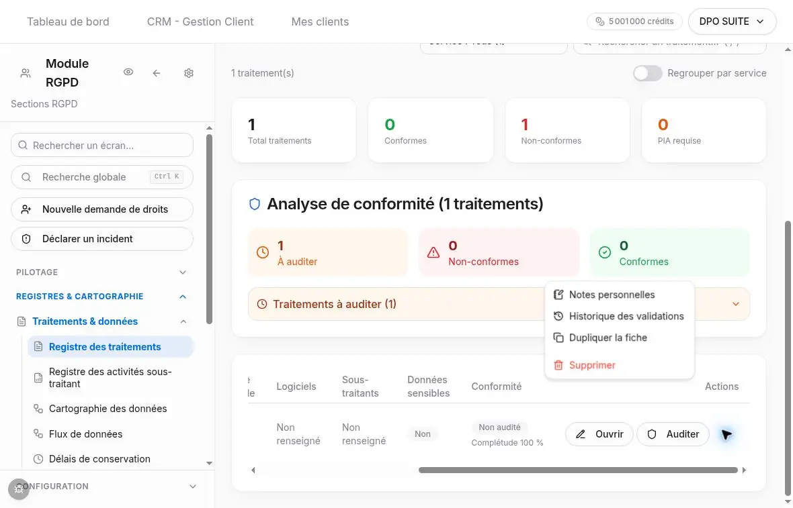Collapse the REGISTRES & CARTOGRAPHIE section
This screenshot has width=793, height=508.
(x=101, y=297)
